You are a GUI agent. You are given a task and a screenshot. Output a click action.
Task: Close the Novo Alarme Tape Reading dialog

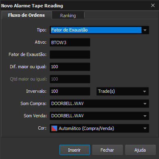click(x=153, y=5)
